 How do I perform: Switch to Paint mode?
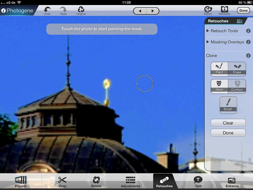219,69
